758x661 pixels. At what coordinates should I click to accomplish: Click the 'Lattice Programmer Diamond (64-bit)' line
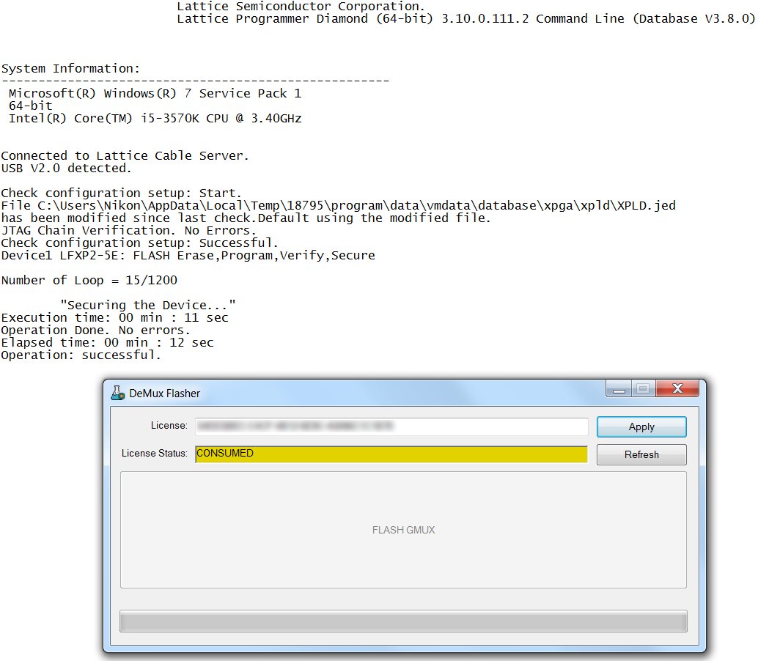pyautogui.click(x=466, y=19)
